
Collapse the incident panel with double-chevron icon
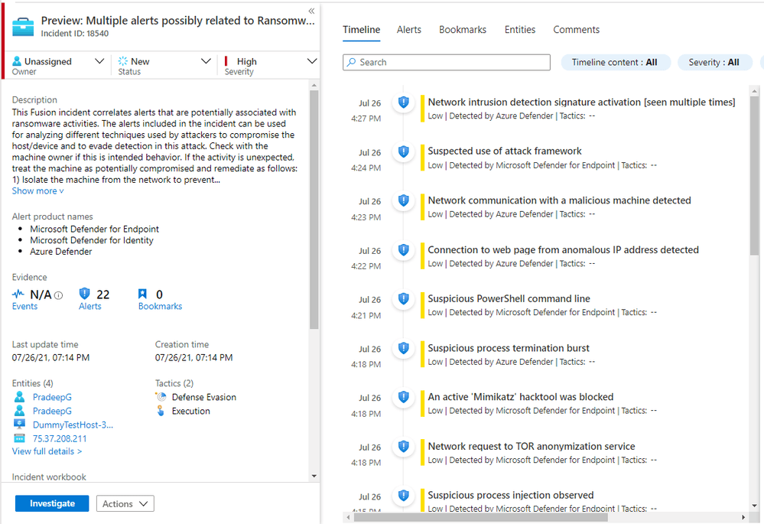[311, 11]
